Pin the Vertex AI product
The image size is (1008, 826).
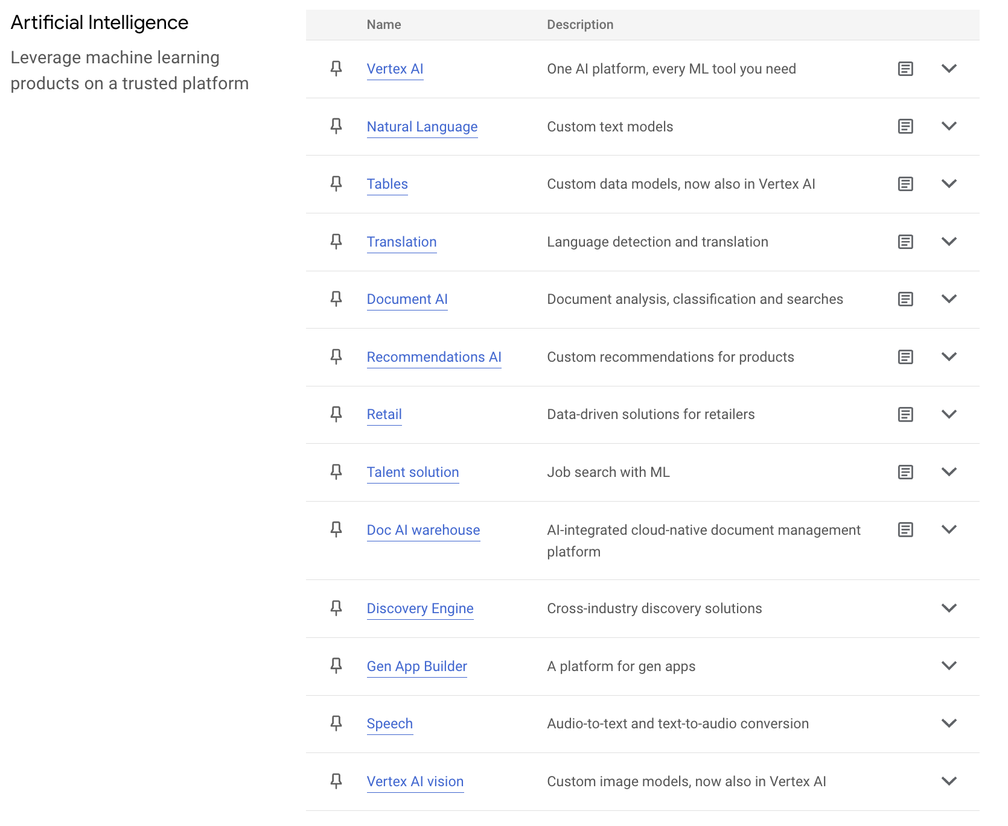tap(336, 69)
